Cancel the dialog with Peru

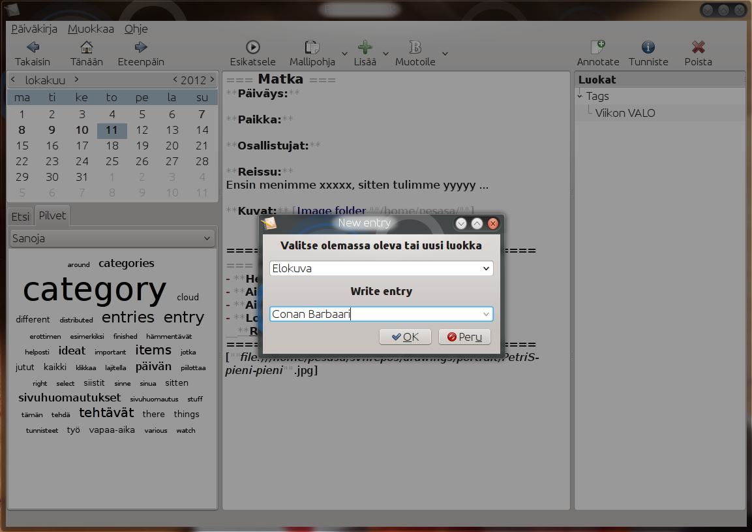click(464, 337)
